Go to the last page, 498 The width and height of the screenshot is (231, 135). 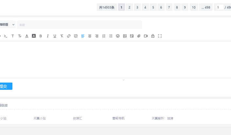(206, 7)
